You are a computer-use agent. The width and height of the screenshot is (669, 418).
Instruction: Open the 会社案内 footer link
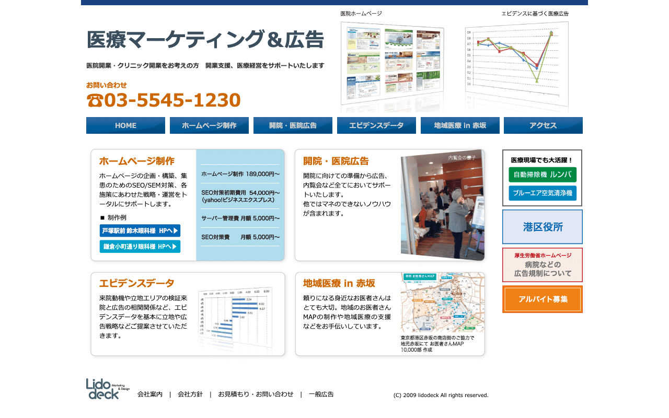click(x=150, y=394)
